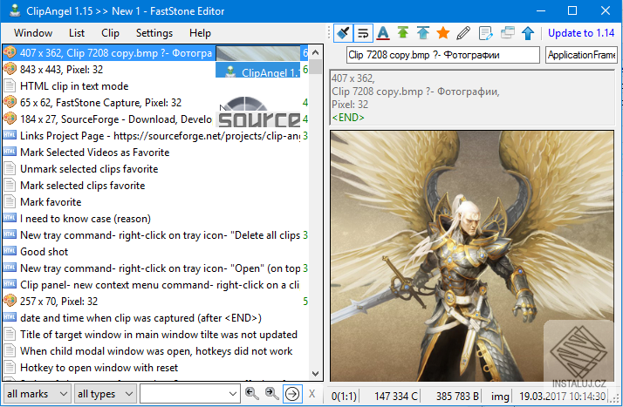Select the tray command 'Open' clip row

[x=155, y=268]
